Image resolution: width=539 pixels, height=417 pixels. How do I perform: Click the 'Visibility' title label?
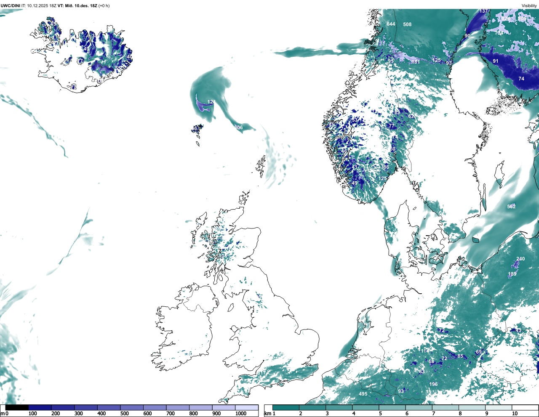(x=529, y=6)
